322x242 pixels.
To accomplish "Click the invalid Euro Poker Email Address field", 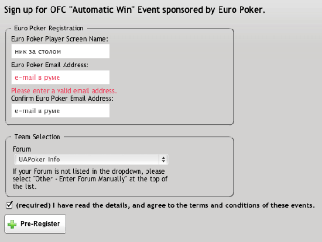I will click(60, 78).
